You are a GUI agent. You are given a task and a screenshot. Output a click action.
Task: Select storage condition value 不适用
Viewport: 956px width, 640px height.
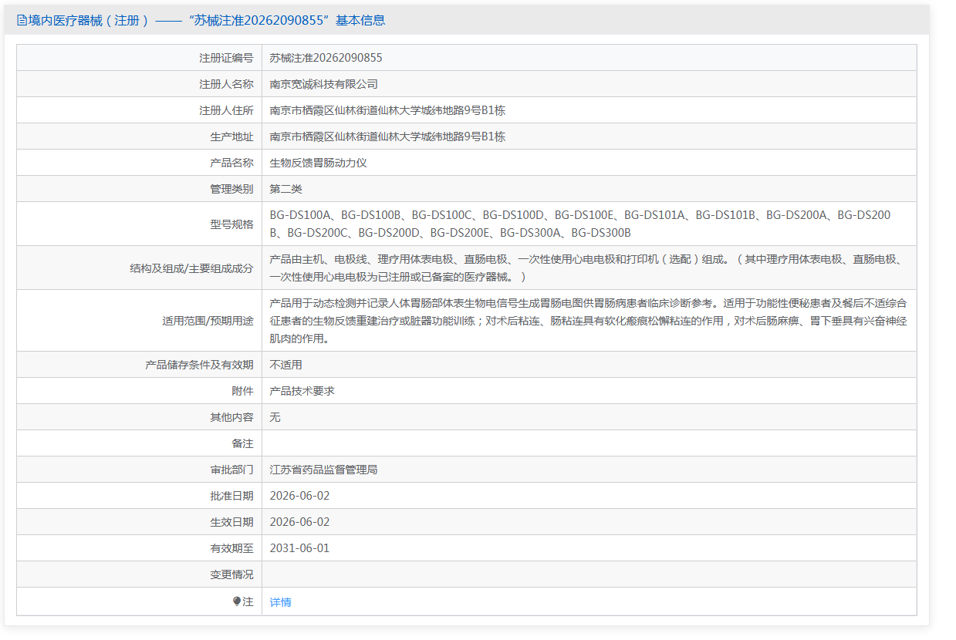tap(286, 365)
